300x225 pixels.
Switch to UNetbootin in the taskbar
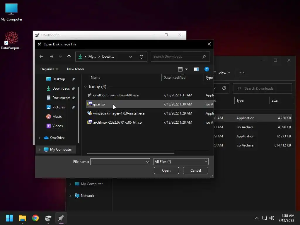point(61,218)
